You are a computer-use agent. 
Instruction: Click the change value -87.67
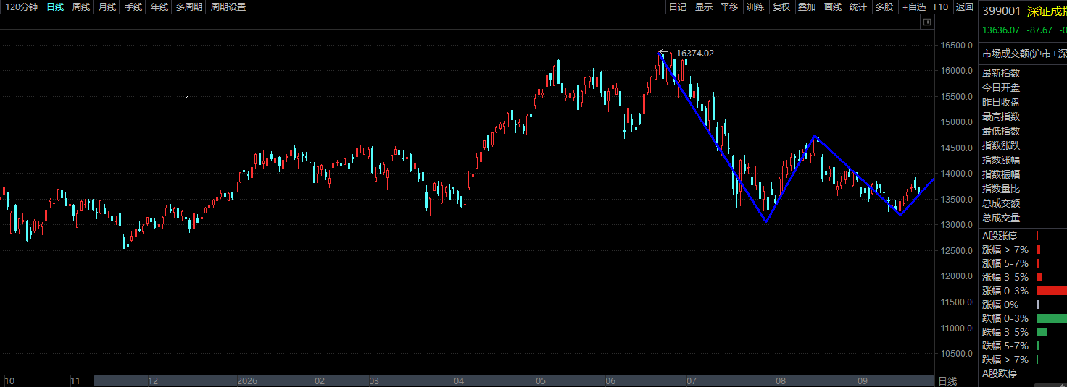(1041, 30)
